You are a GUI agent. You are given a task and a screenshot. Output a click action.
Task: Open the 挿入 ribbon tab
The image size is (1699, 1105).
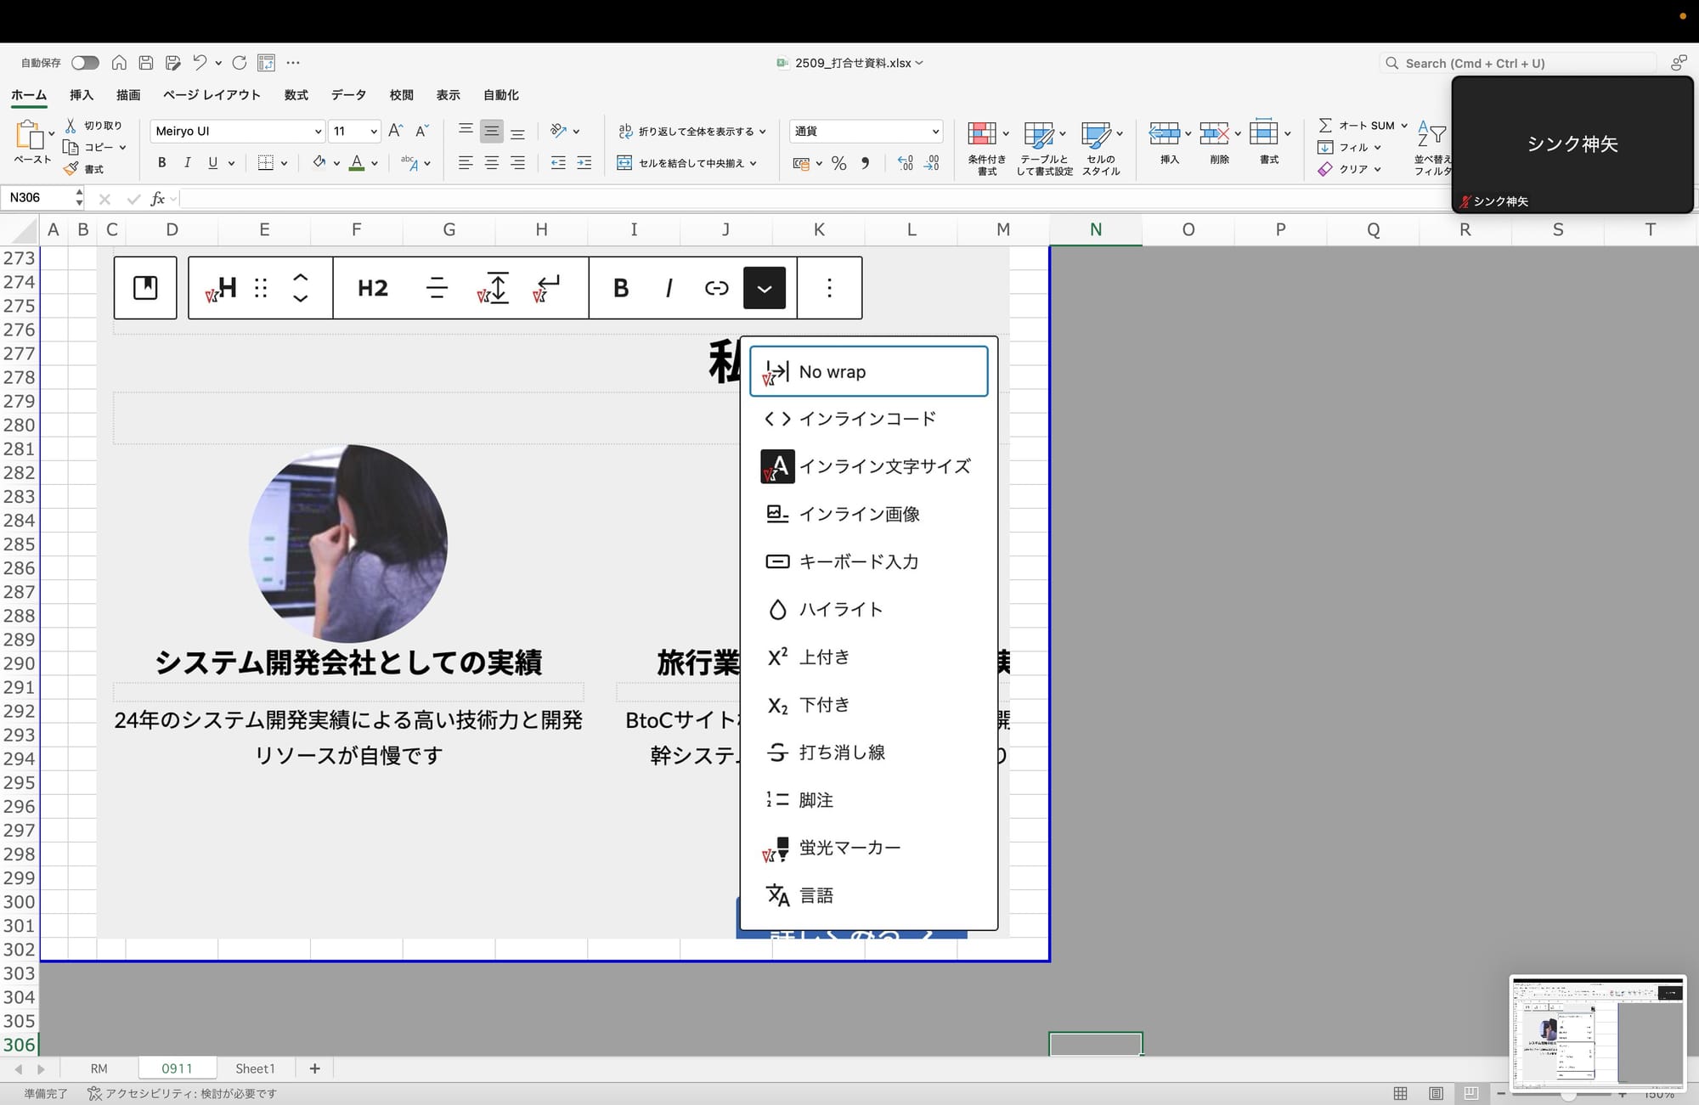[82, 95]
